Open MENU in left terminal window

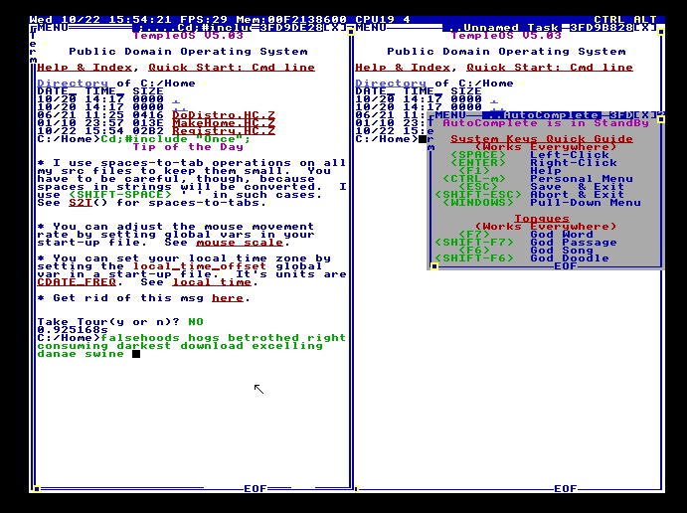(x=52, y=28)
